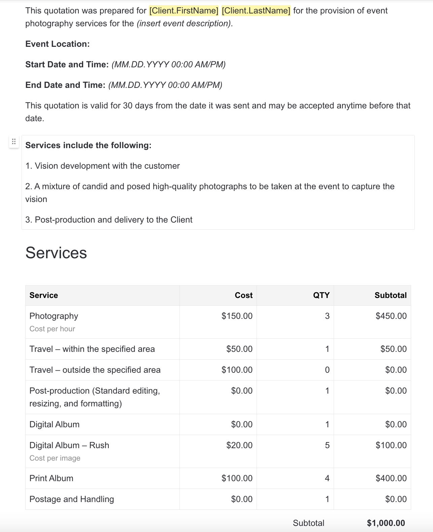Click the Postage and Handling row name
Viewport: 433px width, 532px height.
[72, 499]
